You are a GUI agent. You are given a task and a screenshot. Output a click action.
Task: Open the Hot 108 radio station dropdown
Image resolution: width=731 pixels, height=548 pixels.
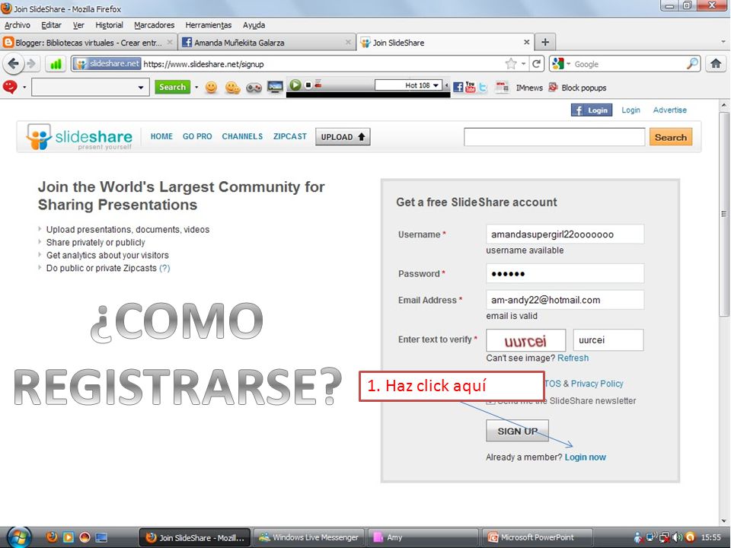click(x=436, y=85)
